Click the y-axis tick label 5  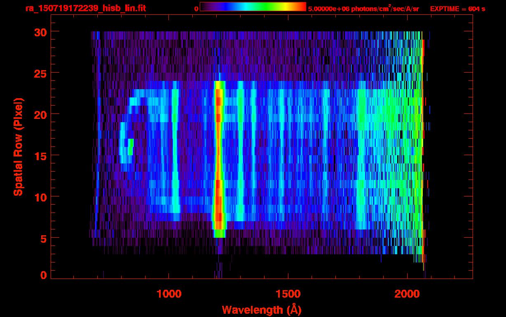[44, 238]
